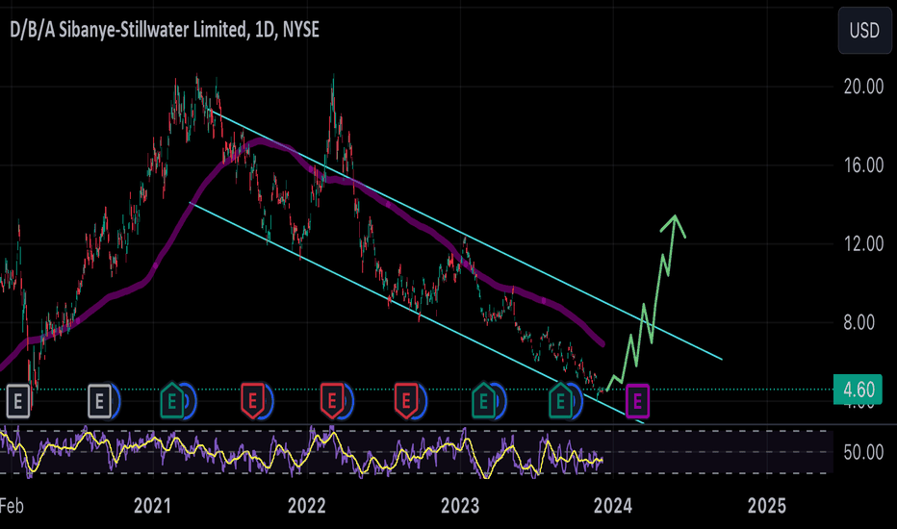Click the 20.00 price axis label
897x529 pixels.
coord(863,87)
